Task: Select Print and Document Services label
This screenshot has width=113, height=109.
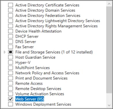Action: (42, 78)
